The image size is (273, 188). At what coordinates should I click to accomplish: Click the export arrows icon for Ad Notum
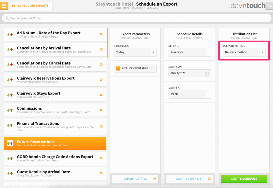click(10, 35)
